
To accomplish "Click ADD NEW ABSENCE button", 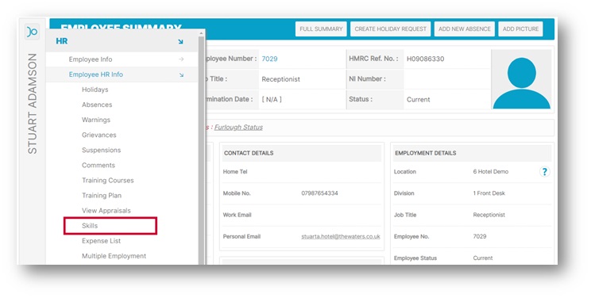I will point(465,29).
